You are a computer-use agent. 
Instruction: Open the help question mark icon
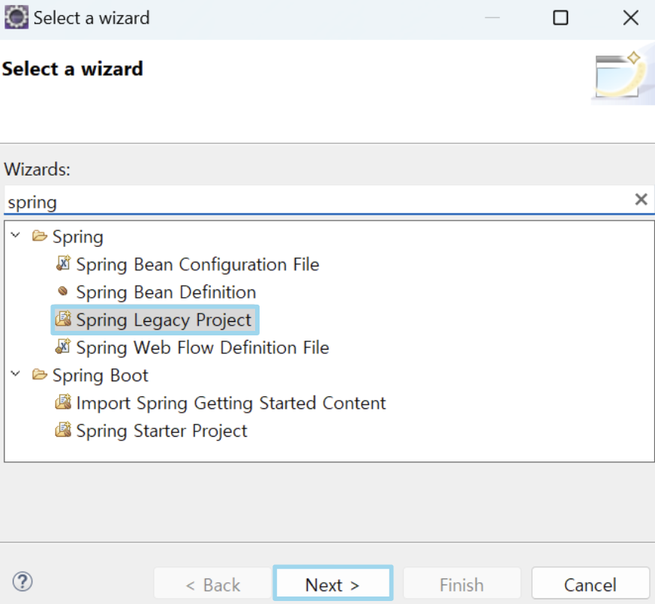23,581
